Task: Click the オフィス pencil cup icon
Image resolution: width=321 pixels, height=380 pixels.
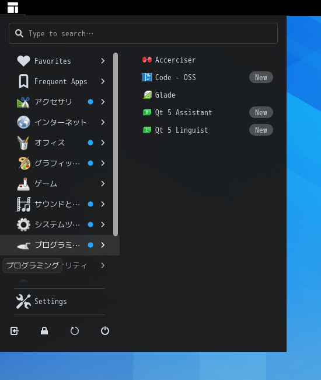Action: pyautogui.click(x=23, y=143)
